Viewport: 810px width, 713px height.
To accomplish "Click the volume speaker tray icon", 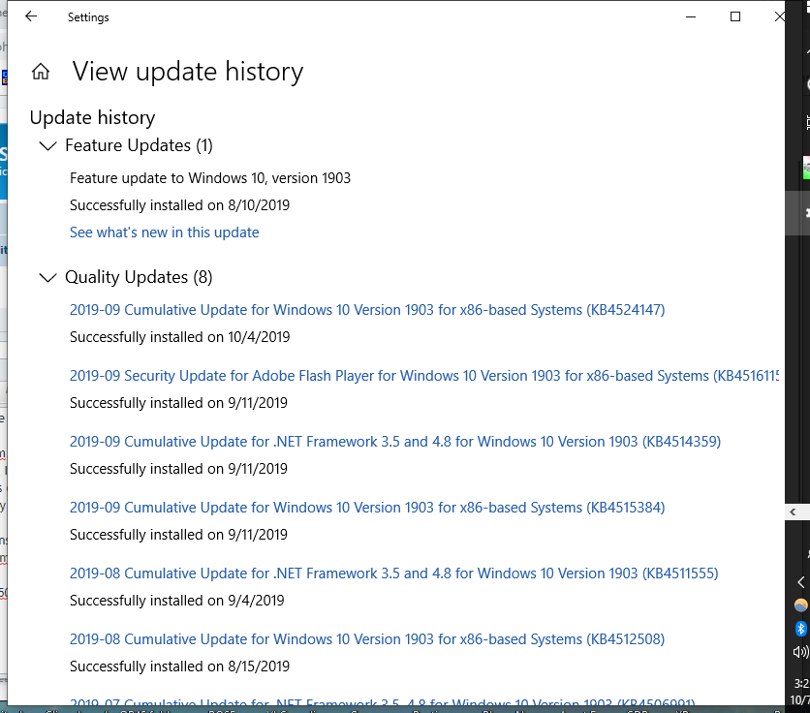I will [800, 653].
